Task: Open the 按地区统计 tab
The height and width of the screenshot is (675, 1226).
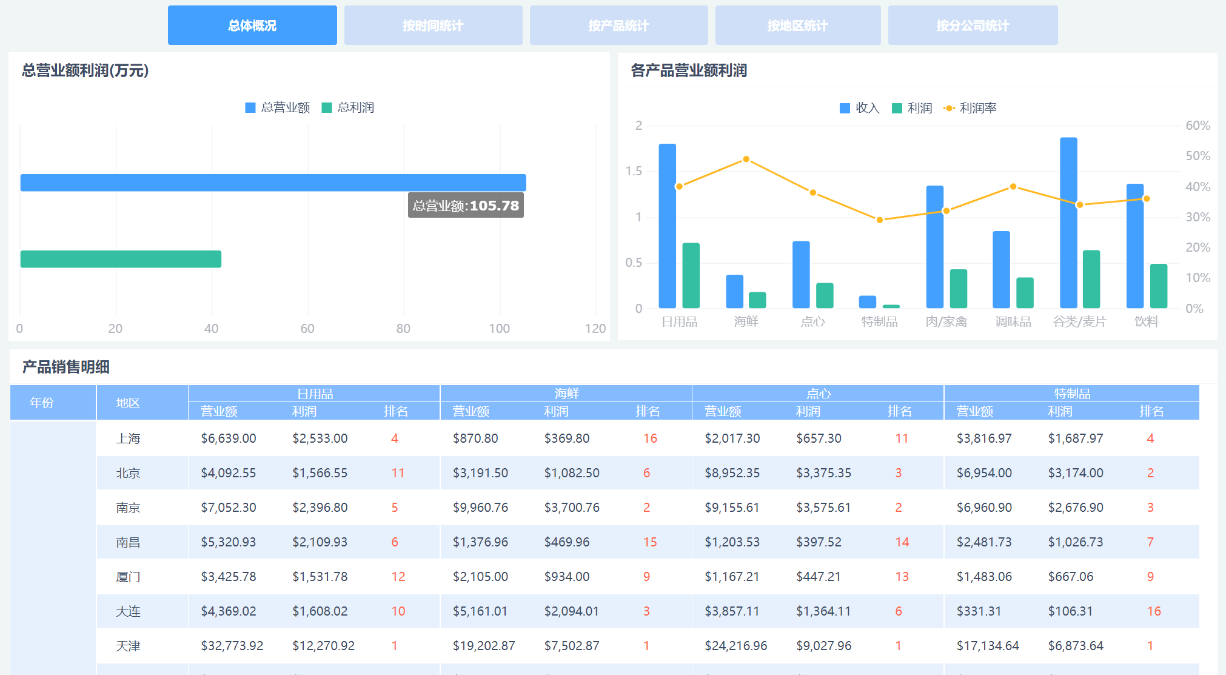Action: (x=798, y=25)
